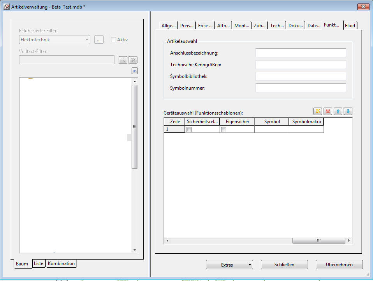Select row number 1 in Zeile column
Screen dimensions: 373x281
pos(174,129)
